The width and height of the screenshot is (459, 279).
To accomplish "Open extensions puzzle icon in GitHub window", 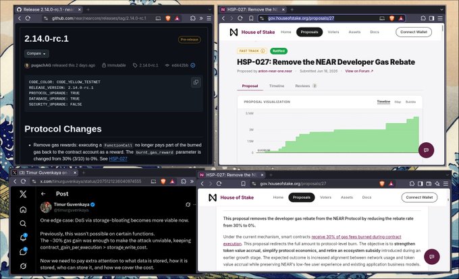I will pyautogui.click(x=192, y=18).
